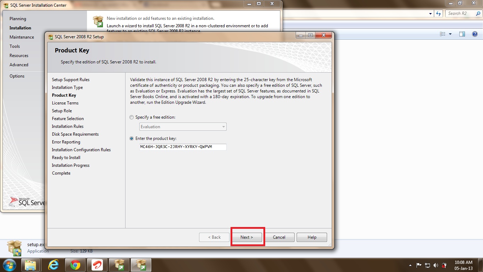483x272 pixels.
Task: Click the Next button in setup
Action: [247, 237]
